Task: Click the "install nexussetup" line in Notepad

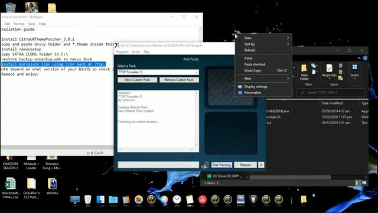Action: point(21,49)
